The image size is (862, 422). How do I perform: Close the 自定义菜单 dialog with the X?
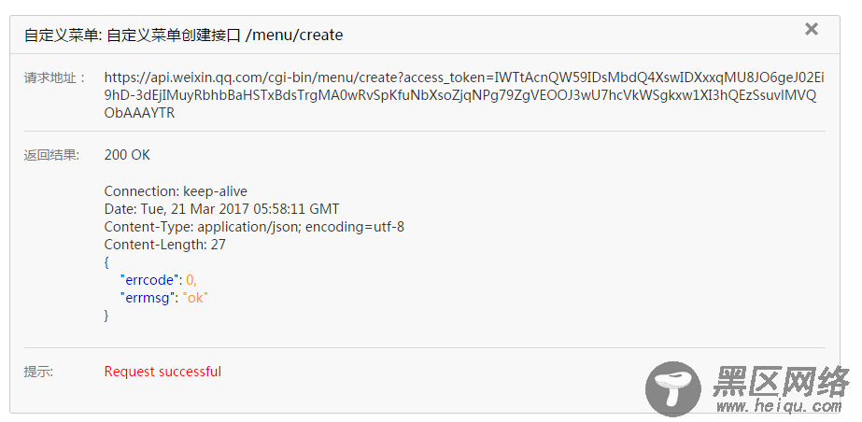811,29
